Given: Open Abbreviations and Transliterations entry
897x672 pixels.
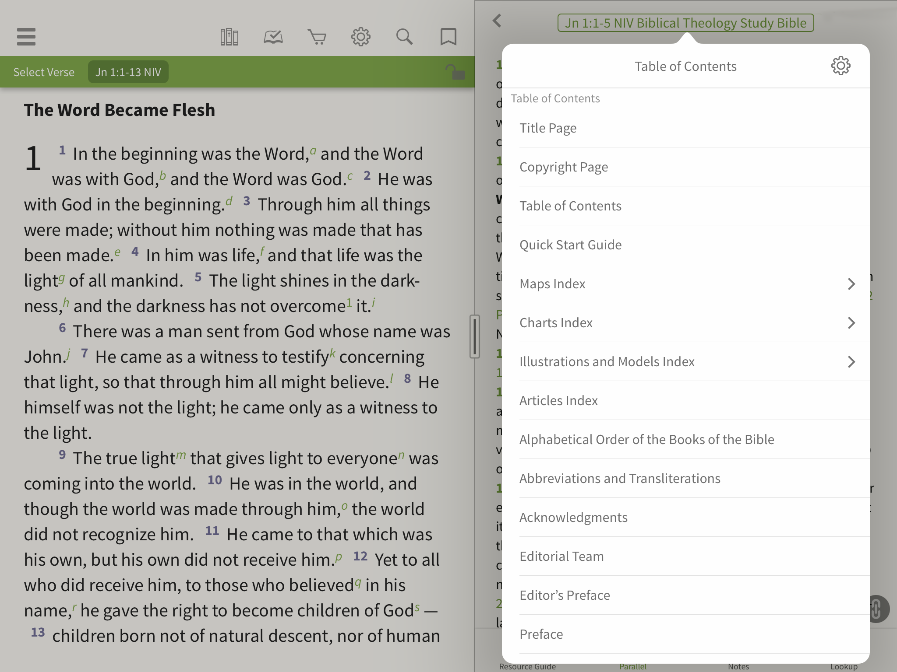Looking at the screenshot, I should click(x=685, y=479).
